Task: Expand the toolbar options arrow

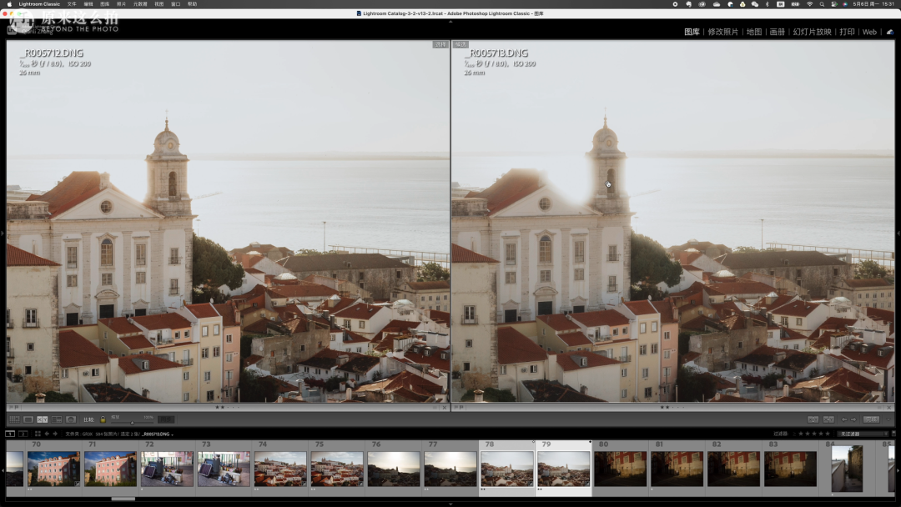Action: [890, 419]
